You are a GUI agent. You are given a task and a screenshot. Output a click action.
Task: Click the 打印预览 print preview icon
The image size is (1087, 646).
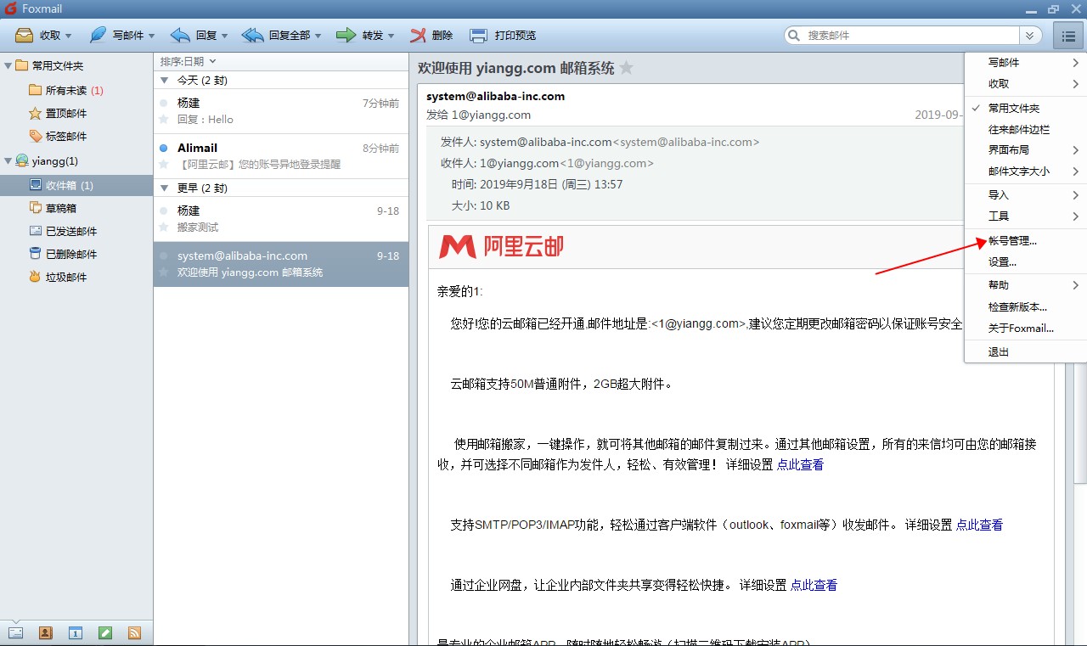click(x=478, y=35)
